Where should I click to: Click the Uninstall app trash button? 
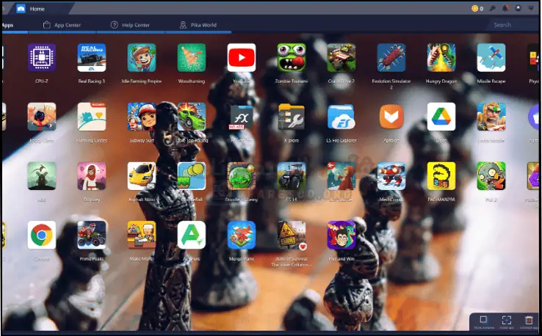click(x=529, y=321)
